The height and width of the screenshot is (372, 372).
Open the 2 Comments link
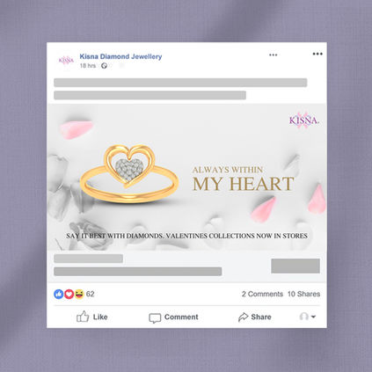(x=262, y=294)
